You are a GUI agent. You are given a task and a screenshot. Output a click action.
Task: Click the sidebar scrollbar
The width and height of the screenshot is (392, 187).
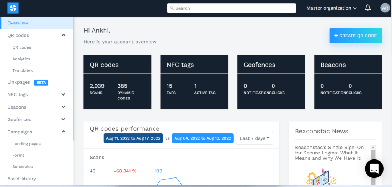coord(73,79)
